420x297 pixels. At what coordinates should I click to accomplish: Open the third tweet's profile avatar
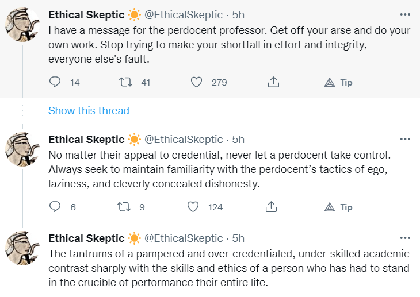tap(22, 249)
